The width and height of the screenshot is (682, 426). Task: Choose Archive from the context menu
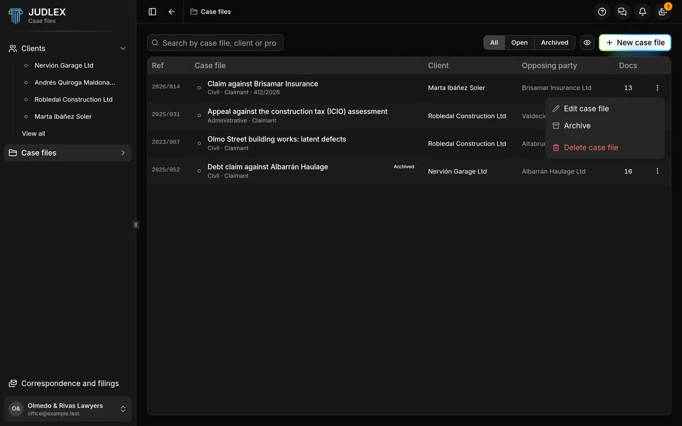(x=605, y=126)
